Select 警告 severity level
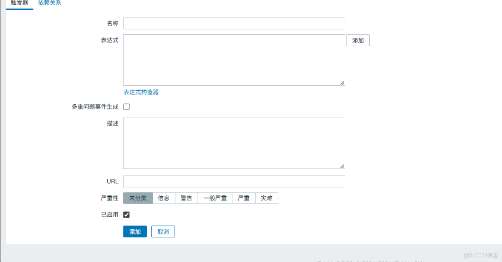 [186, 198]
